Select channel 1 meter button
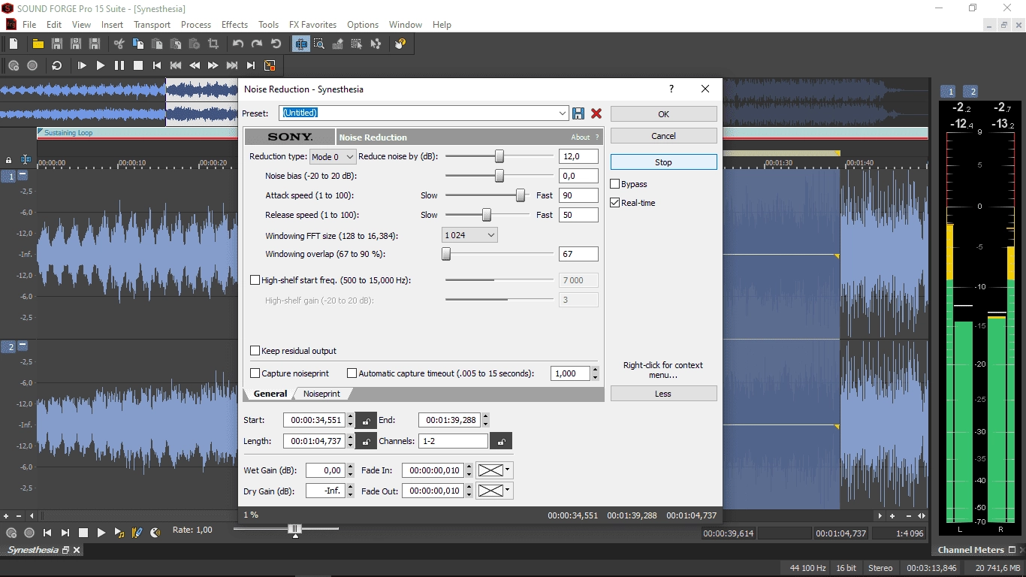Image resolution: width=1026 pixels, height=577 pixels. click(950, 92)
